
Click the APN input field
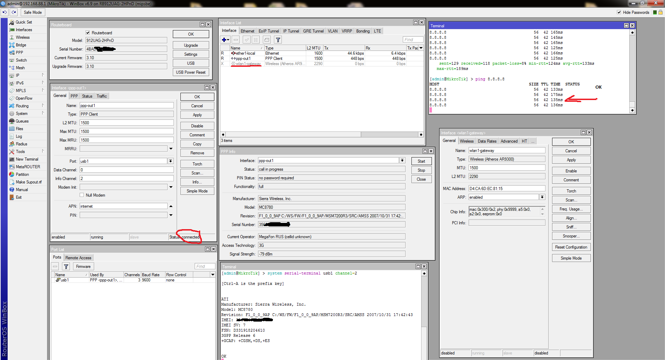click(x=124, y=206)
